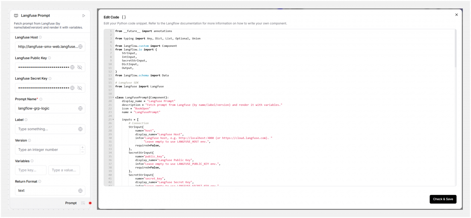Click the 'from langflow.schema import Data' line

[x=142, y=75]
